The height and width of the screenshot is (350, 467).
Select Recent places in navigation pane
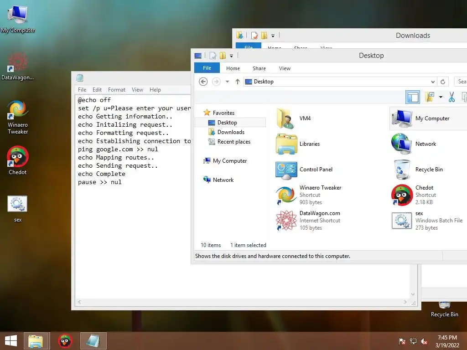(x=234, y=142)
